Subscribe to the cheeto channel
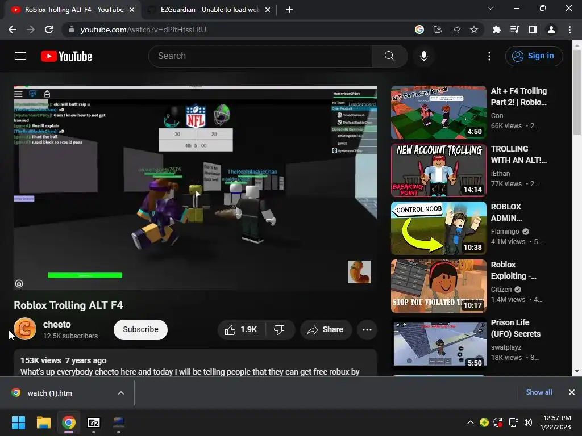The width and height of the screenshot is (582, 436). pos(141,330)
